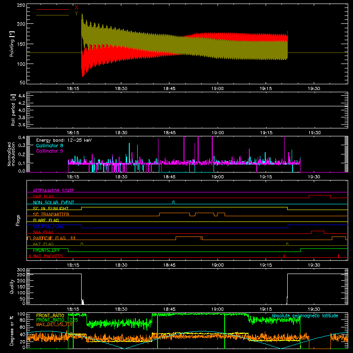Select the Flags axis title

[x=18, y=220]
